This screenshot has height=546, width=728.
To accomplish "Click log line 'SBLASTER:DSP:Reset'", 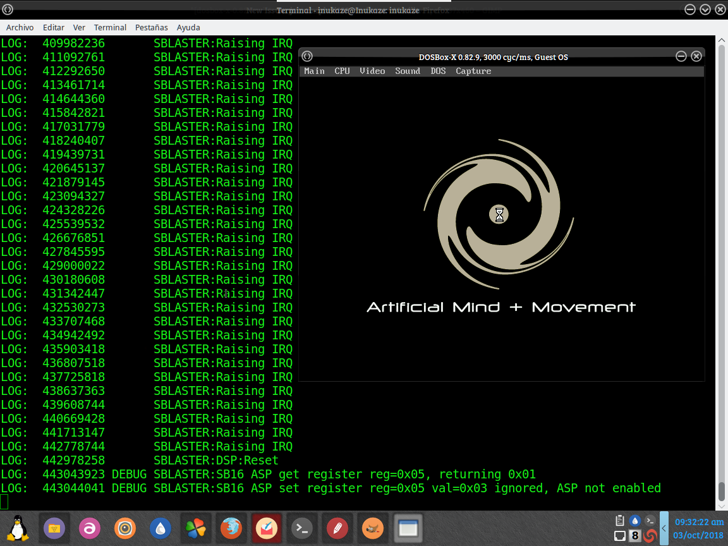I will click(216, 460).
